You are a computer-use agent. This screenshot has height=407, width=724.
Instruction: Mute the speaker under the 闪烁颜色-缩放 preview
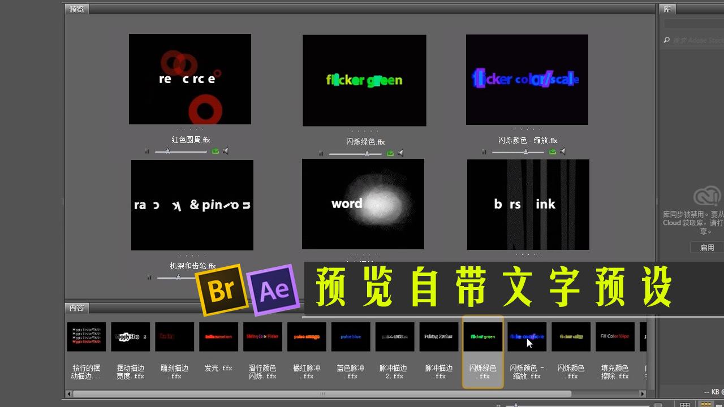562,151
